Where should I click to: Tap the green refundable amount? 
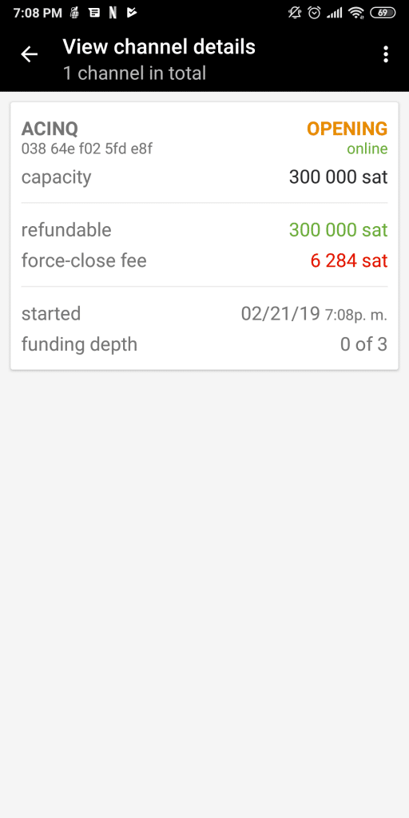[x=339, y=229]
